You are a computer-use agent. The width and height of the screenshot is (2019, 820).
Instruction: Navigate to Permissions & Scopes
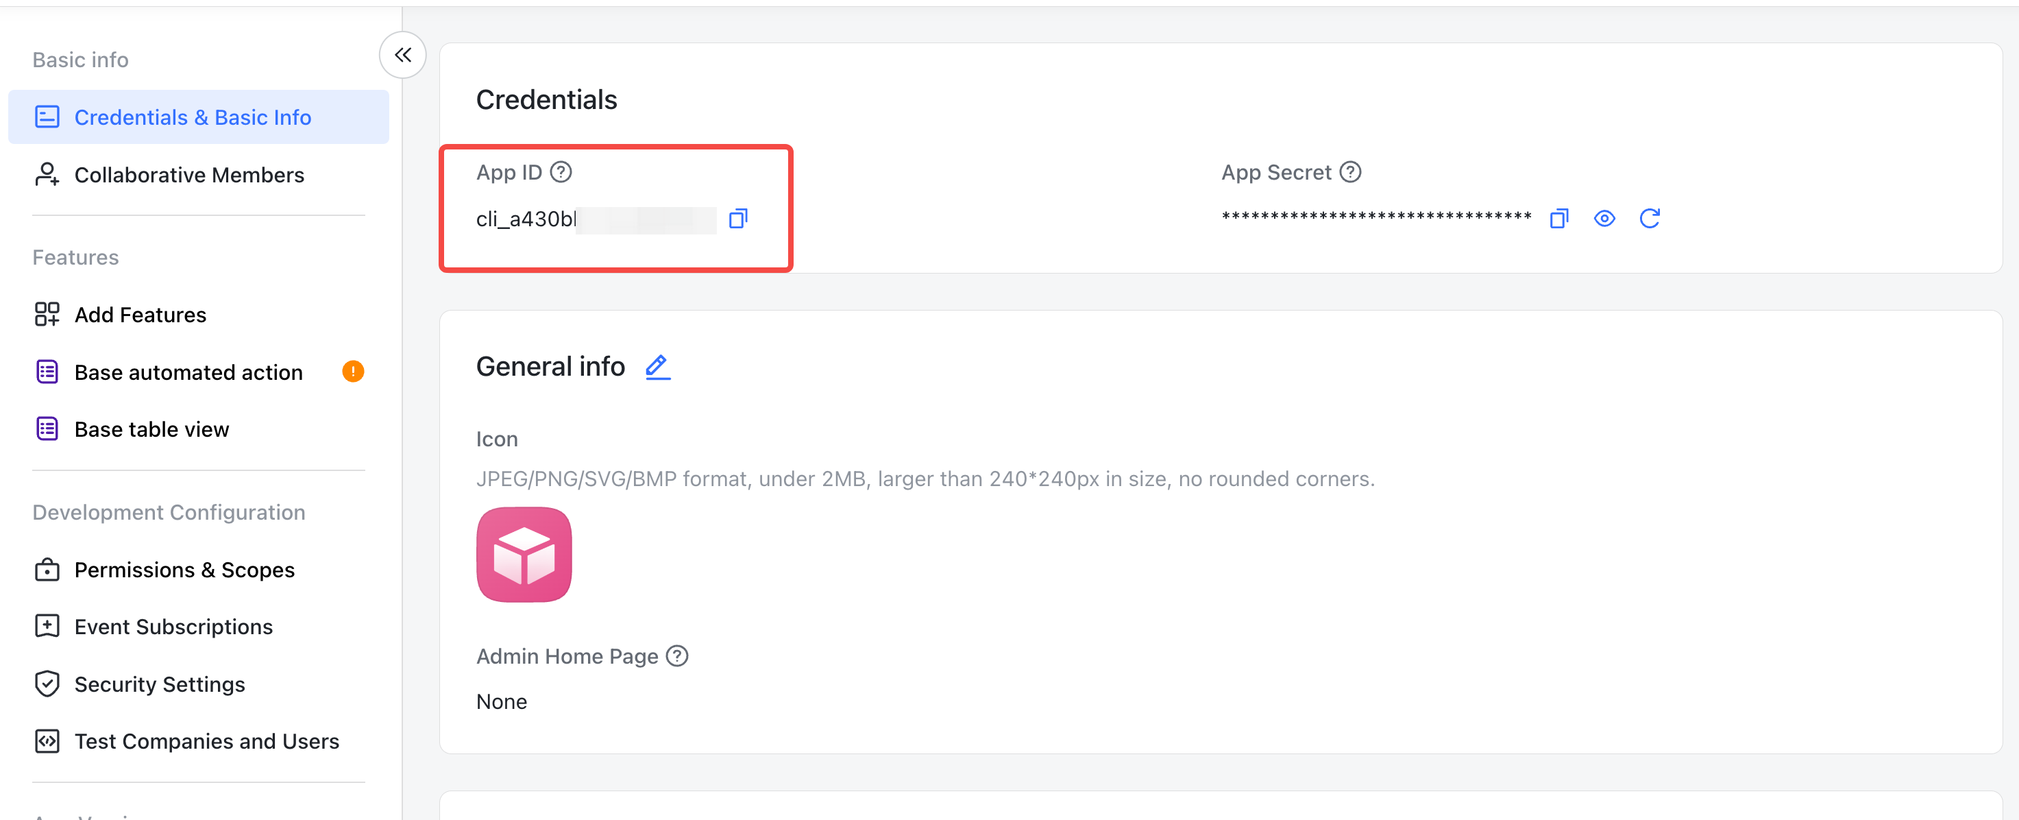pyautogui.click(x=184, y=570)
